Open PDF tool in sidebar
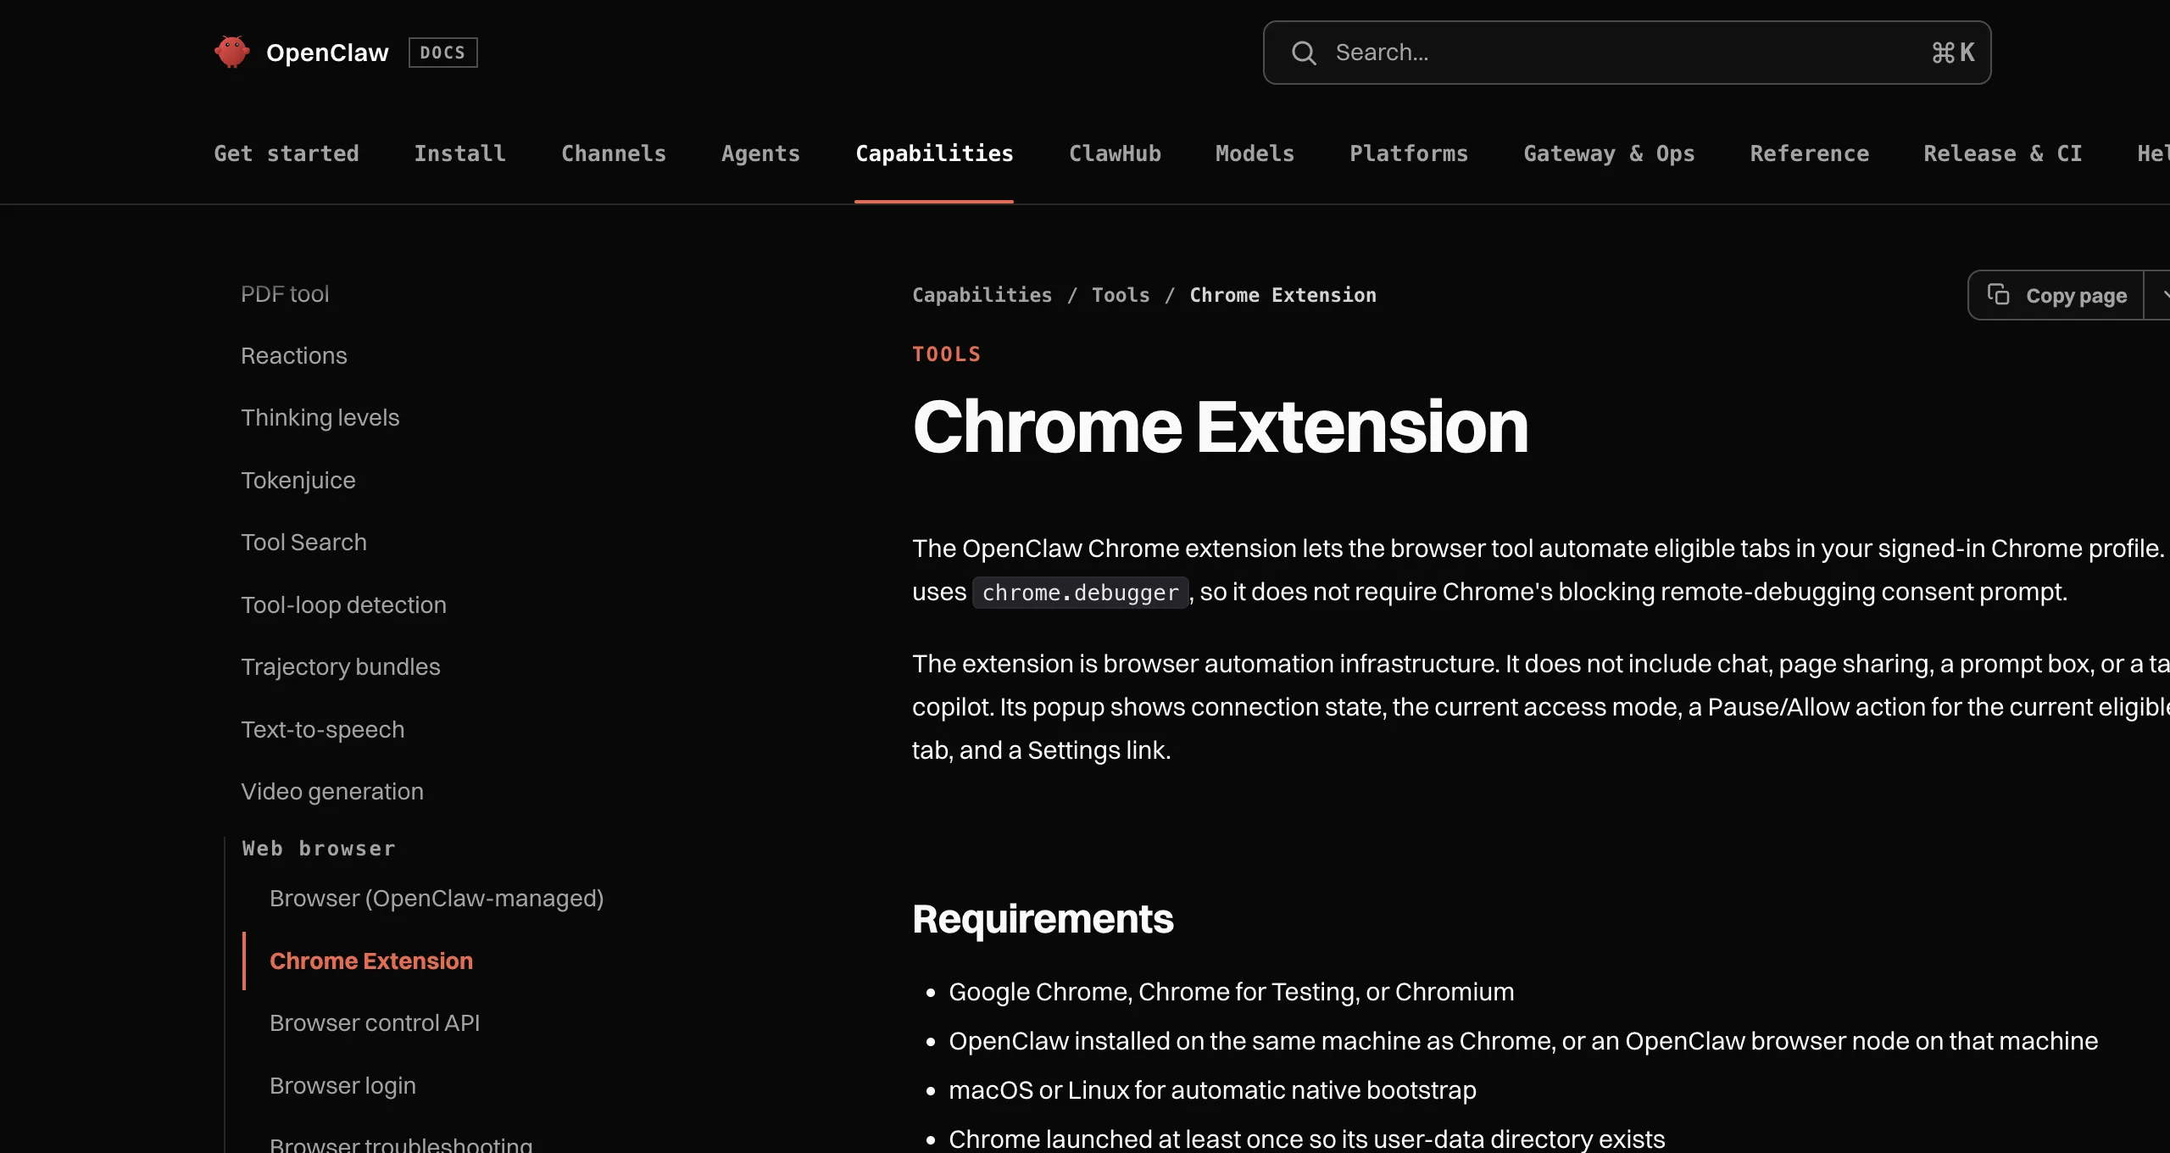Screen dimensions: 2170x1153 coord(285,294)
